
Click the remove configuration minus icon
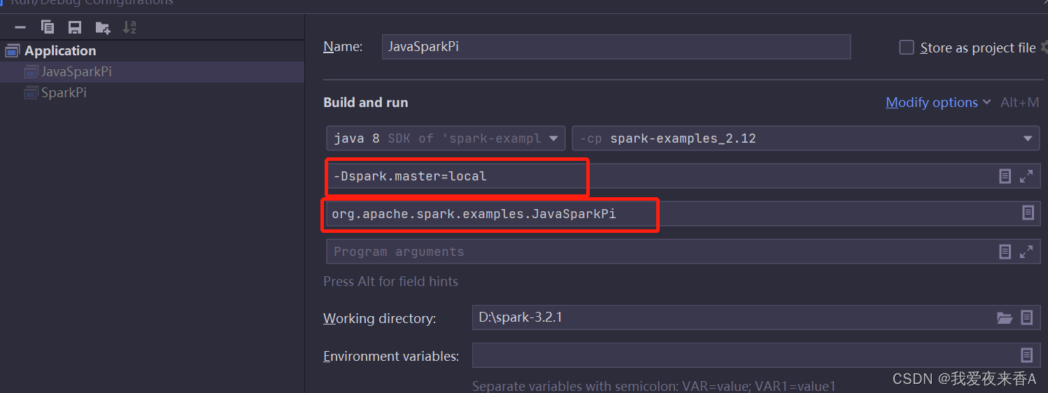pos(20,27)
